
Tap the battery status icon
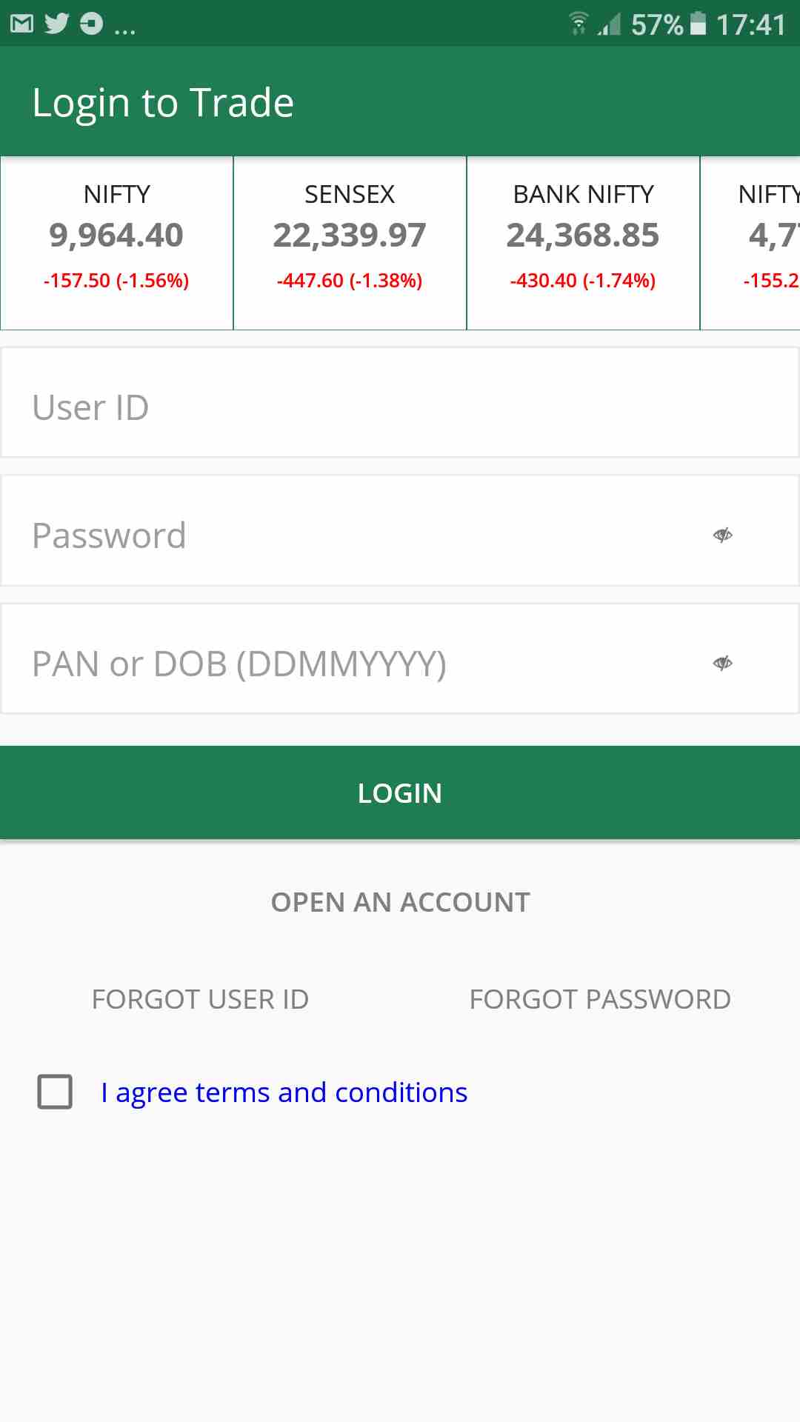(x=698, y=24)
